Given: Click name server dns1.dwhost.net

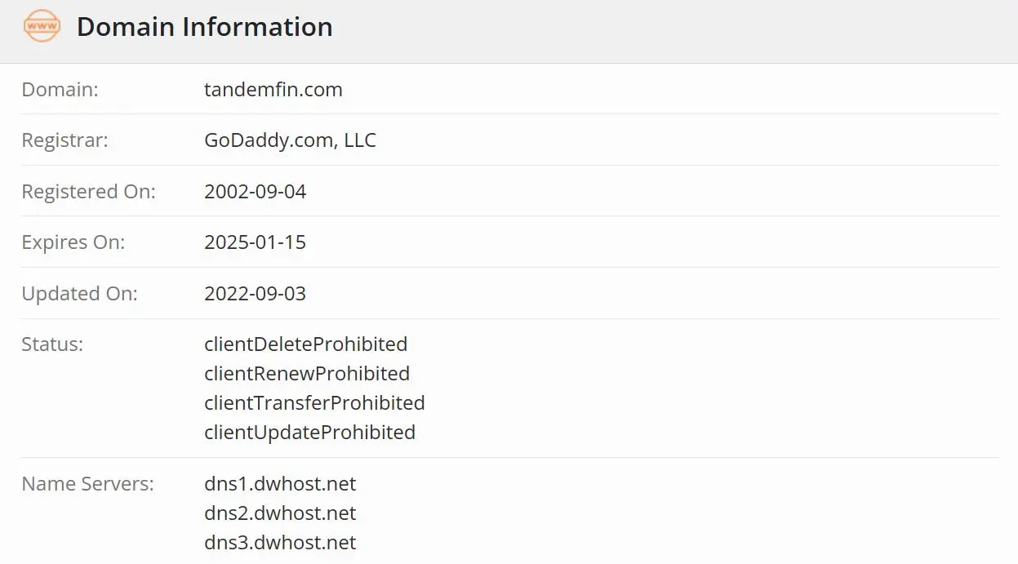Looking at the screenshot, I should (280, 484).
